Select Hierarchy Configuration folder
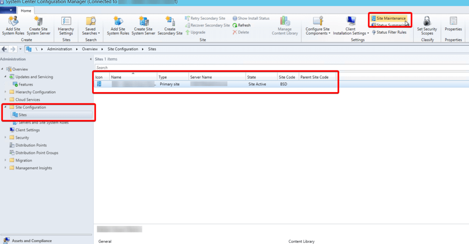This screenshot has height=244, width=469. point(33,92)
